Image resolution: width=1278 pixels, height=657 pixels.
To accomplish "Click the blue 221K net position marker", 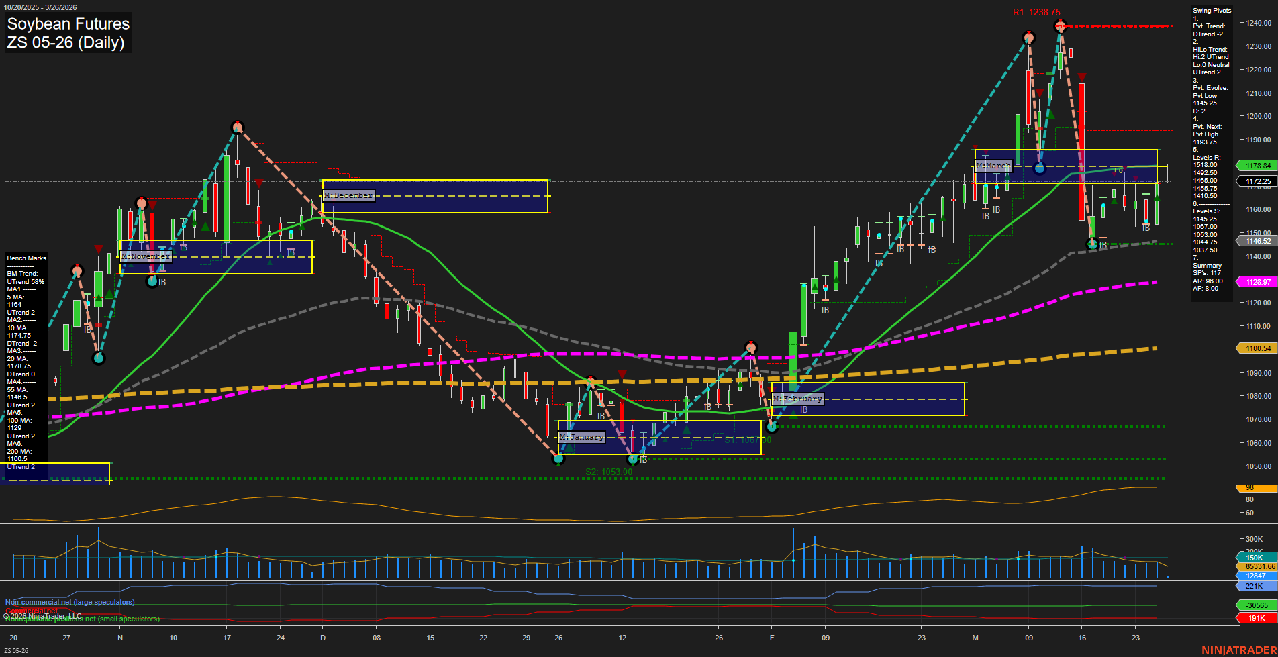I will pyautogui.click(x=1257, y=586).
